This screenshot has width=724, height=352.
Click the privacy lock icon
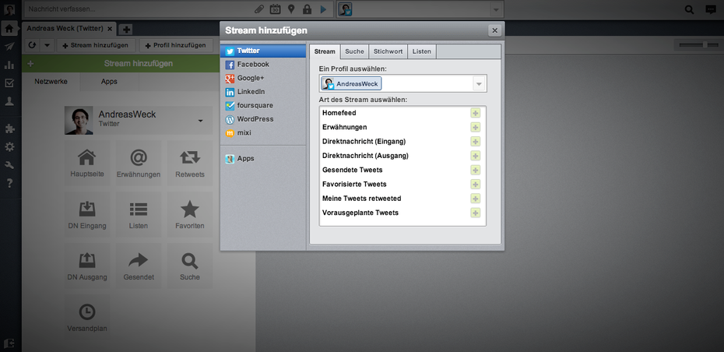click(307, 9)
